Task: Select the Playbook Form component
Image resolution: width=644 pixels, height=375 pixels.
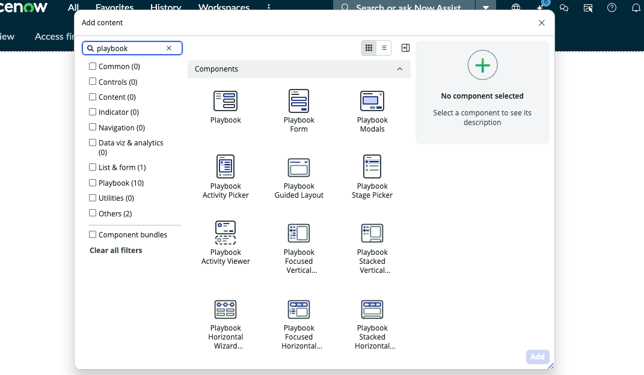Action: (x=299, y=111)
